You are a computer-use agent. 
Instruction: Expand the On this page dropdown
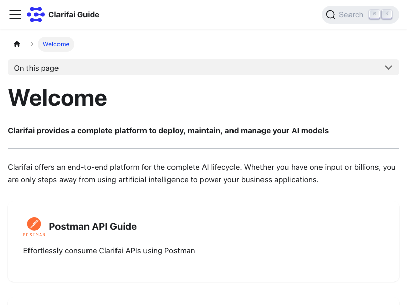[203, 68]
